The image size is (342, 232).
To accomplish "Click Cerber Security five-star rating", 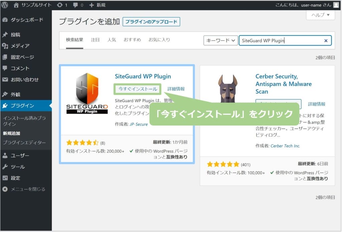I will (223, 165).
